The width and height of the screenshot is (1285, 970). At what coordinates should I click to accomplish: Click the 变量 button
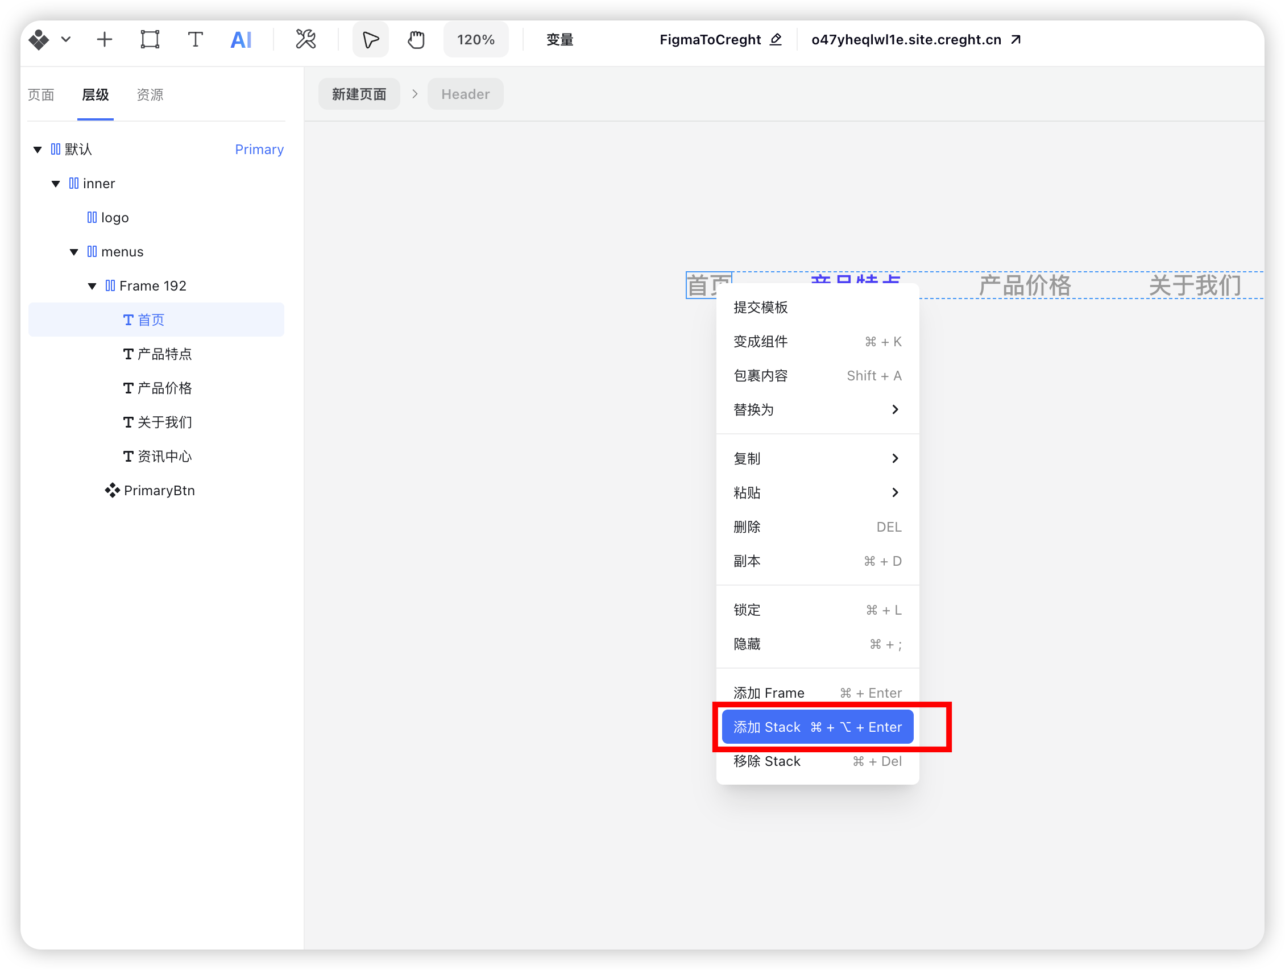(x=559, y=39)
